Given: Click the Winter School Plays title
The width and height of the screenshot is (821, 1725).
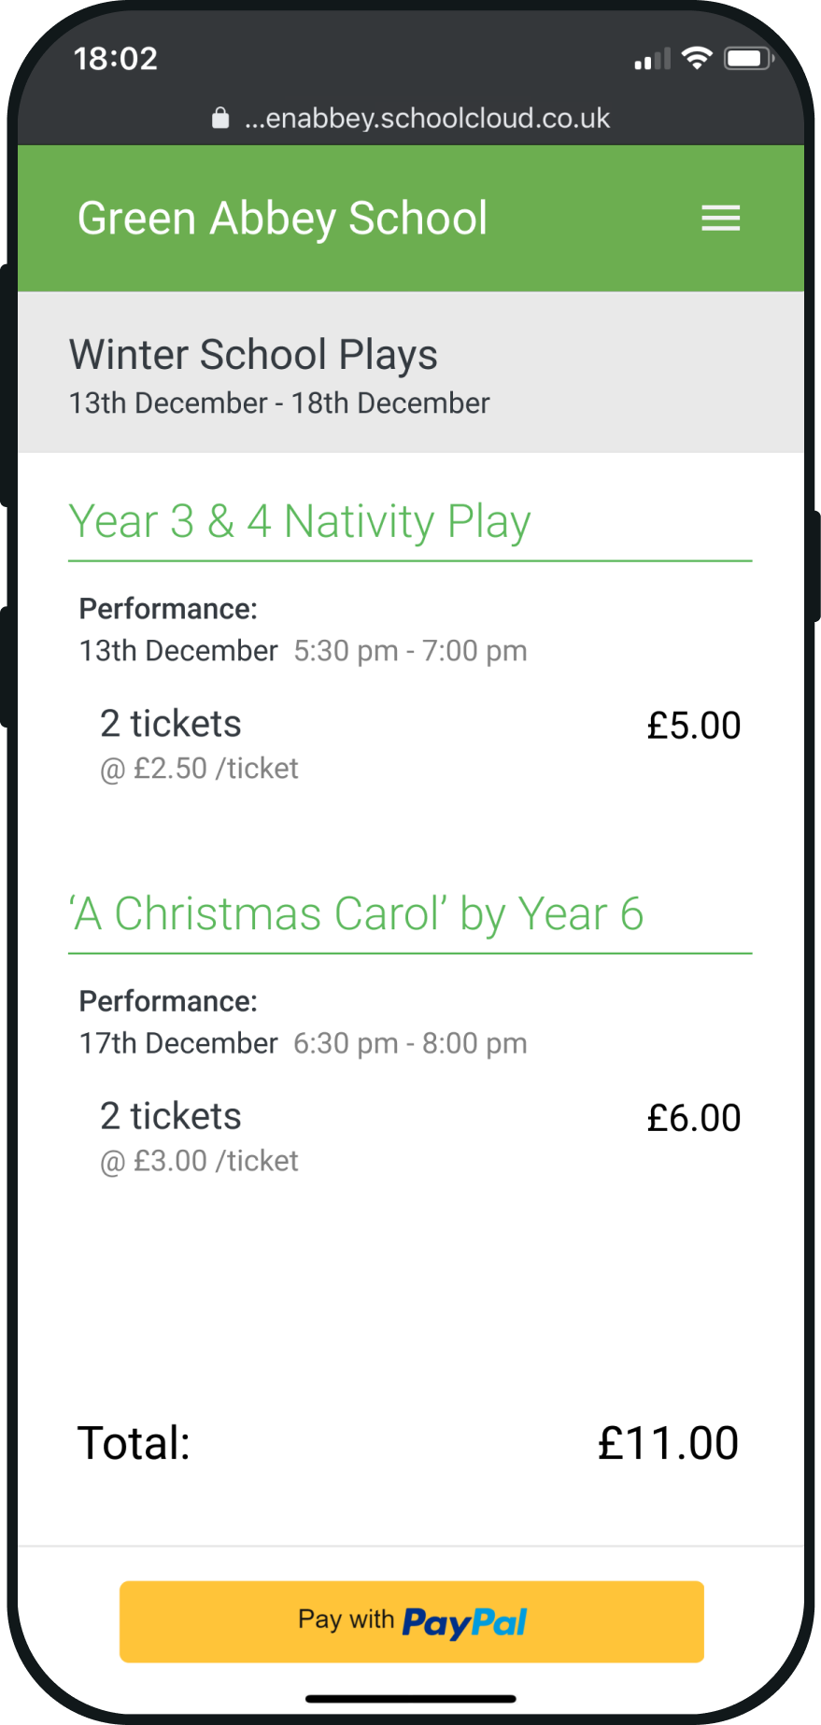Looking at the screenshot, I should coord(253,355).
